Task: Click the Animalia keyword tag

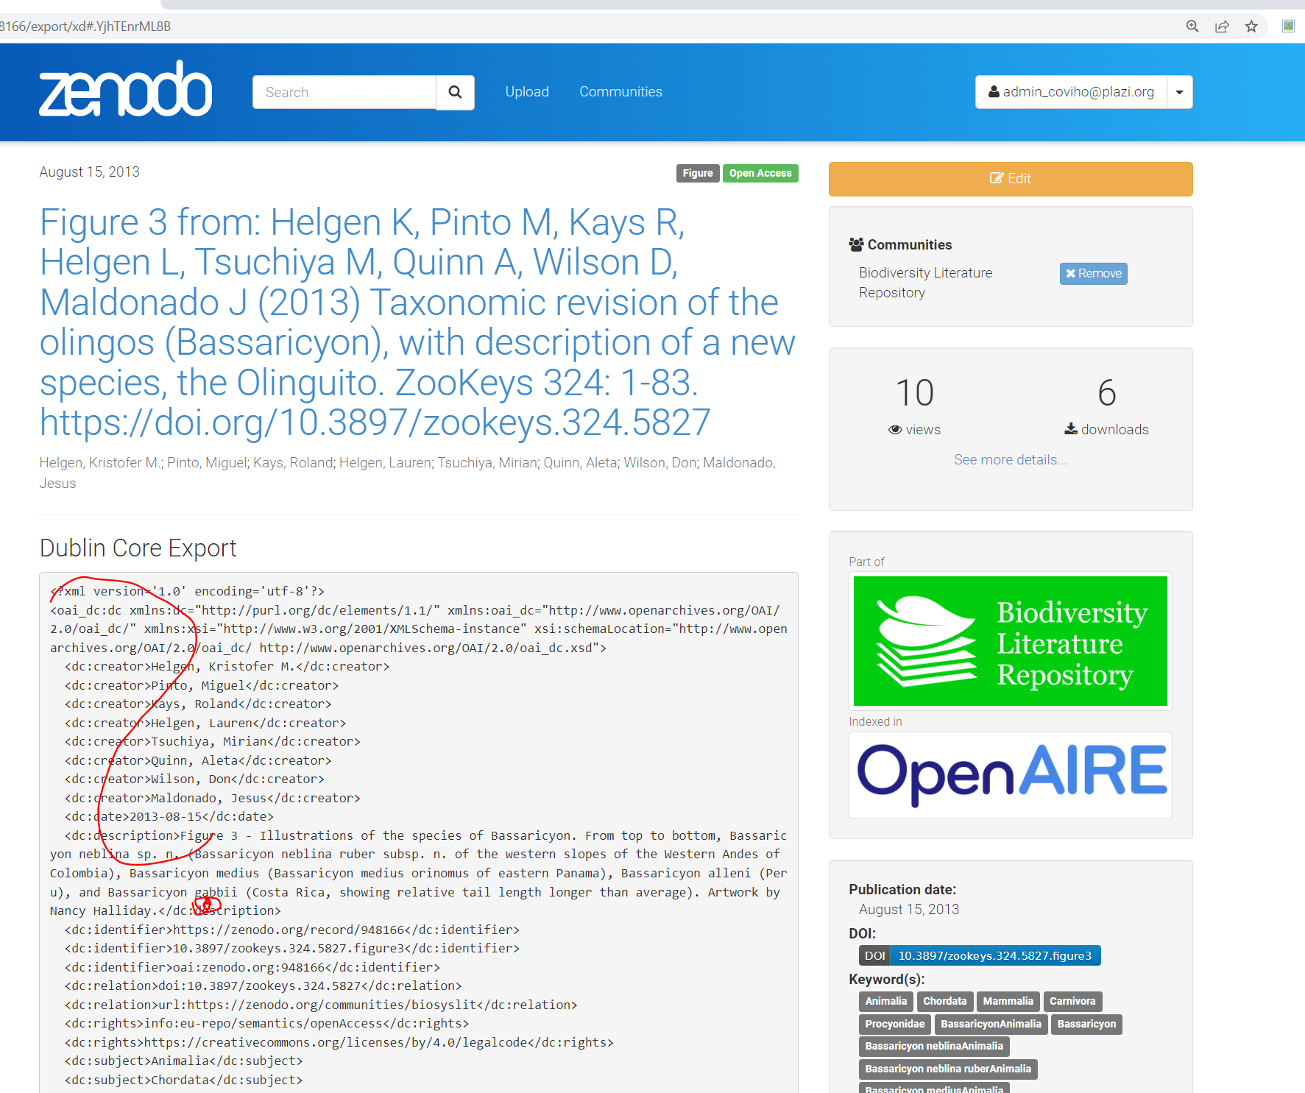Action: coord(885,1002)
